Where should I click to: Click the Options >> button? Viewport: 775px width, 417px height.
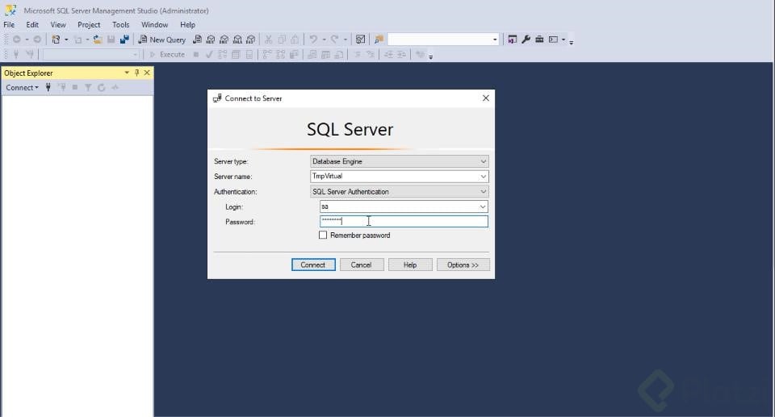pos(463,265)
